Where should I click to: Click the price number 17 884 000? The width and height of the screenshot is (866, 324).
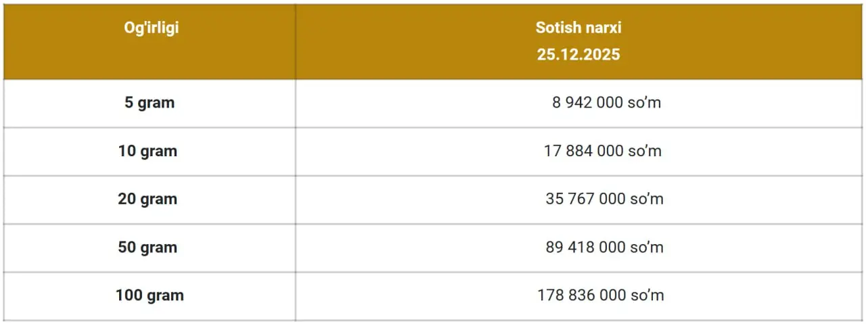pos(584,152)
